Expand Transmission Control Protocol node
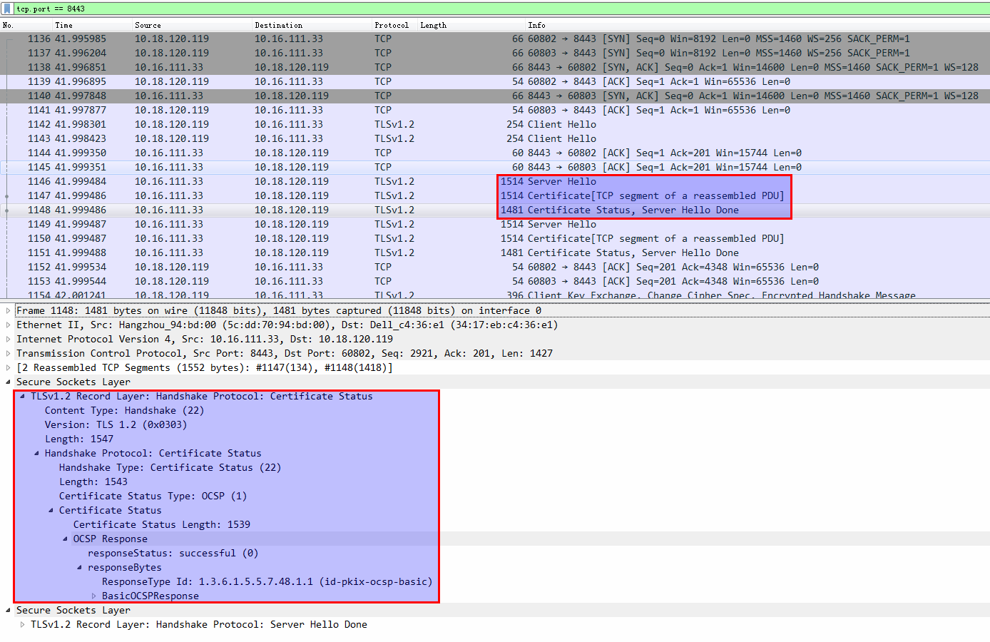 pos(8,353)
